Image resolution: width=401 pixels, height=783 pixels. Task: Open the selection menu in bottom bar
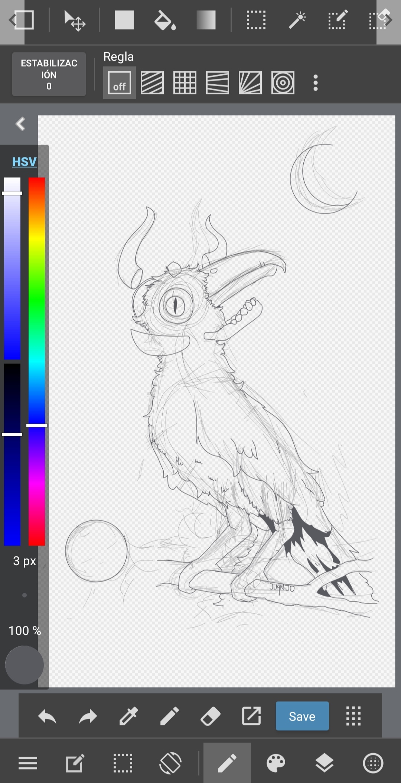tap(123, 763)
